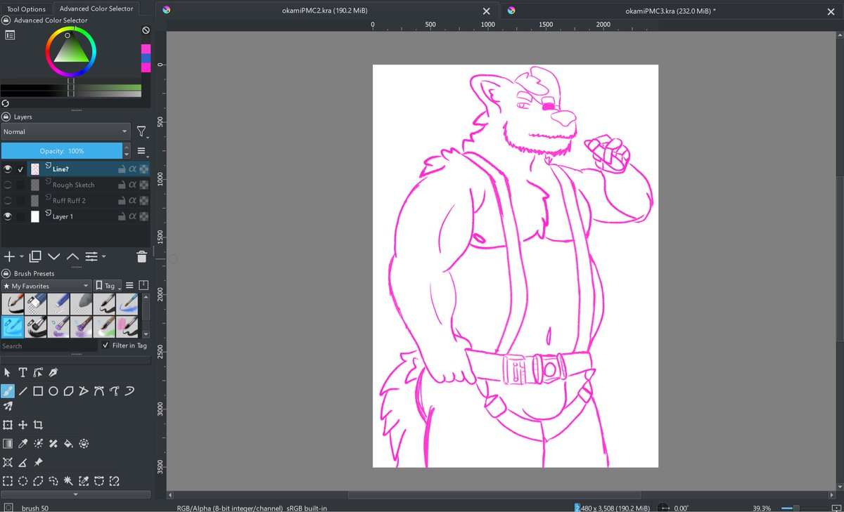Image resolution: width=844 pixels, height=512 pixels.
Task: Show the Rough Sketch layer
Action: coord(8,185)
